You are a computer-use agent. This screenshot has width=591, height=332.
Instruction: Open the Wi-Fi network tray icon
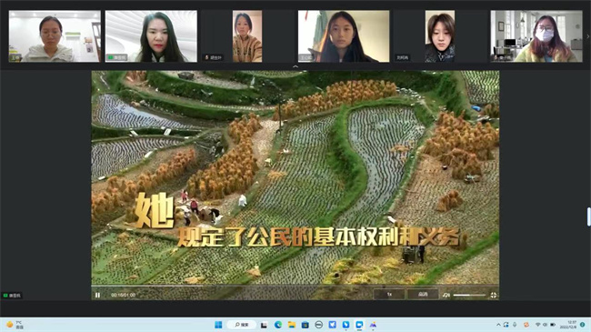coord(538,325)
